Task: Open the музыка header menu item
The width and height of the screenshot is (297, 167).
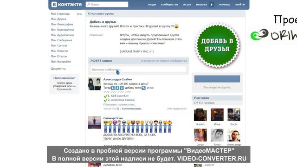Action: [x=201, y=4]
